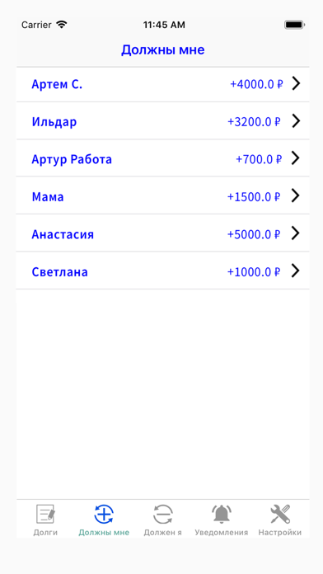Switch to the Должен я tab label
Image resolution: width=323 pixels, height=574 pixels.
[162, 532]
